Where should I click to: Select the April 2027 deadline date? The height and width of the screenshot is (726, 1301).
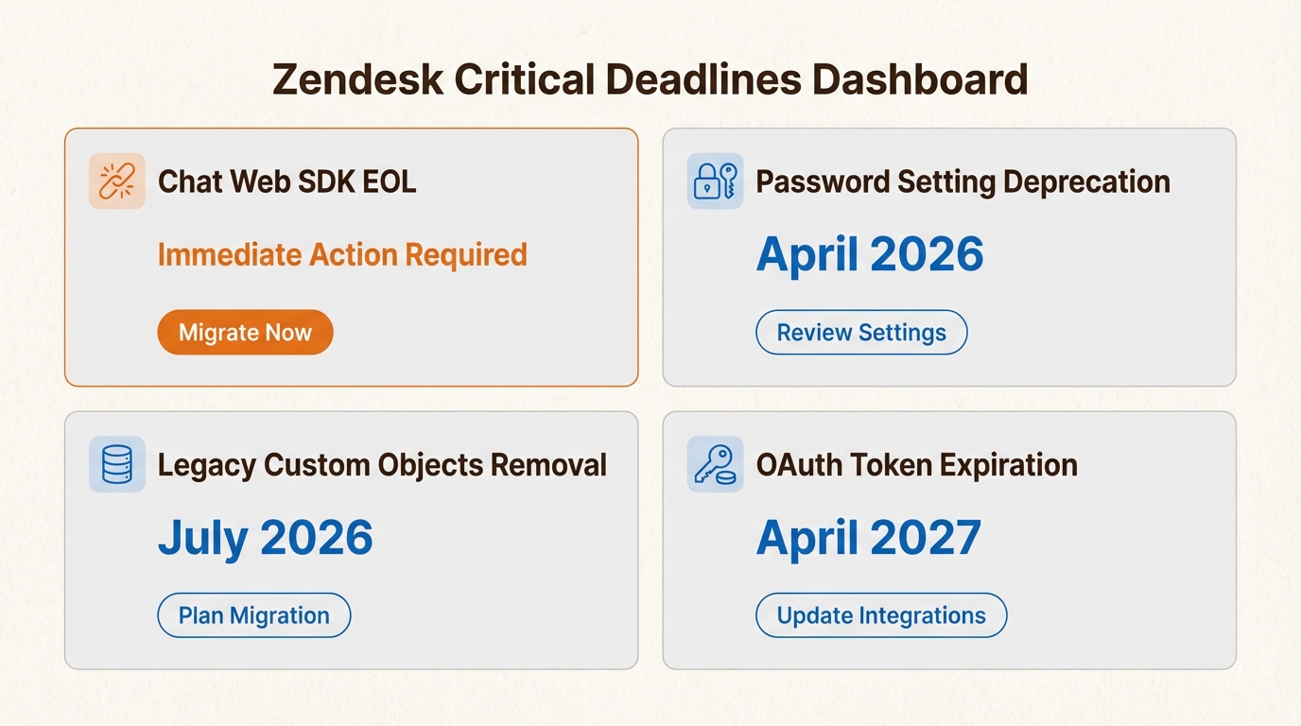tap(869, 538)
